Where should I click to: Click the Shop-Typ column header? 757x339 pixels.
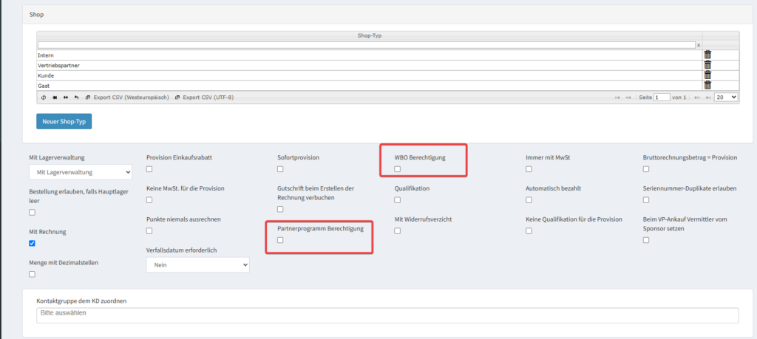368,35
